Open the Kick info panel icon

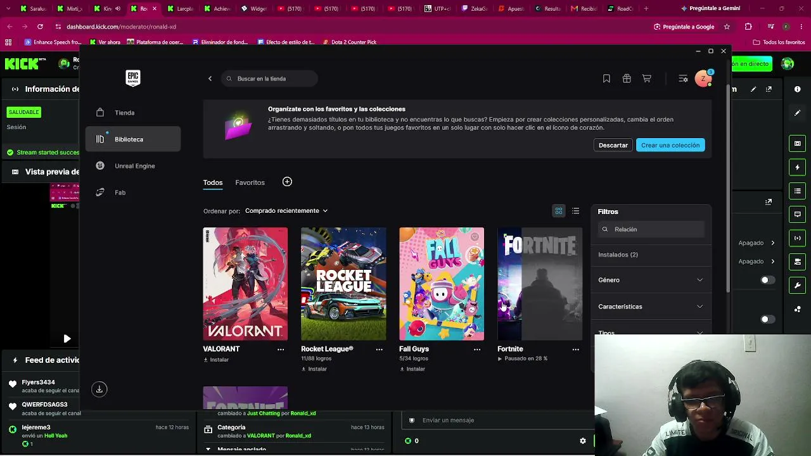click(798, 89)
